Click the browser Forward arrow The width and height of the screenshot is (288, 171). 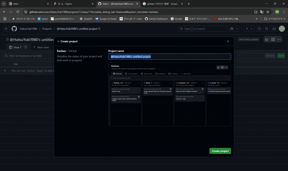pos(11,12)
